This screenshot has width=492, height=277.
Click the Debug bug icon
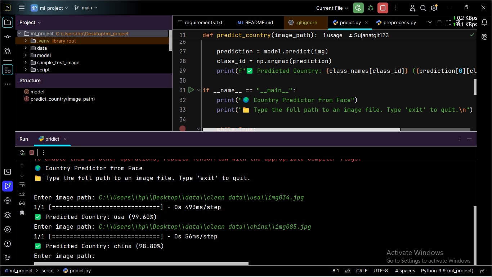[x=370, y=8]
